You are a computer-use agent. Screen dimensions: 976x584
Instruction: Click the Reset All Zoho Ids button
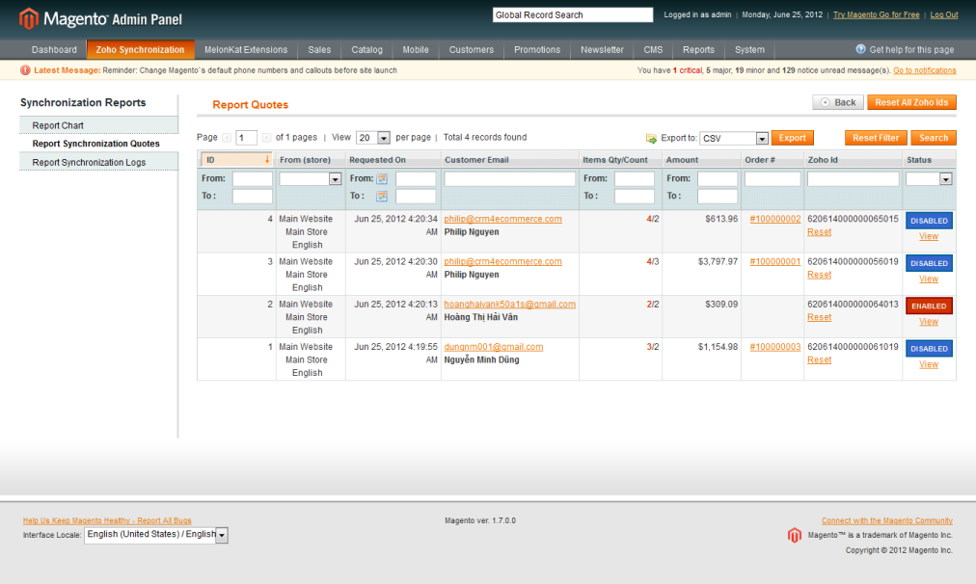pos(912,102)
